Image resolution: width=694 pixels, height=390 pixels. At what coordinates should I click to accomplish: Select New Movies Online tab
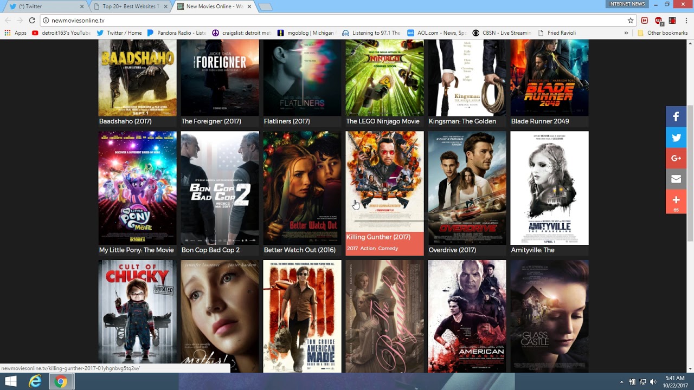tap(215, 6)
